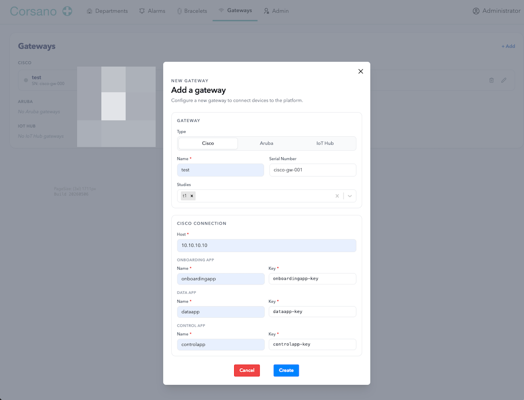
Task: Click the Corsano plus logo icon
Action: (x=67, y=11)
